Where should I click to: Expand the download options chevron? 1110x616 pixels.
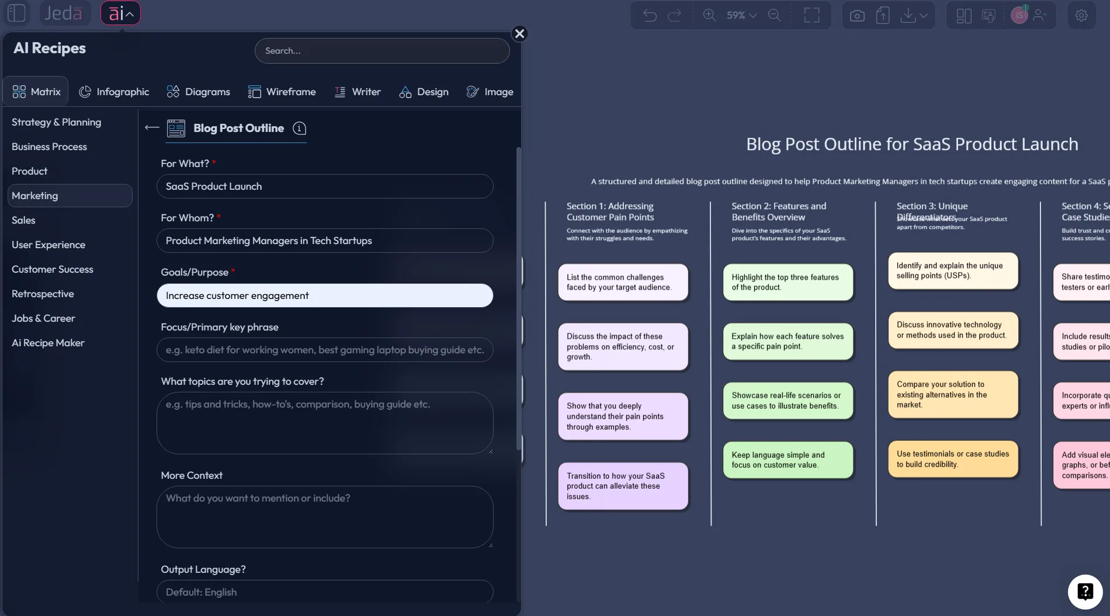tap(924, 15)
